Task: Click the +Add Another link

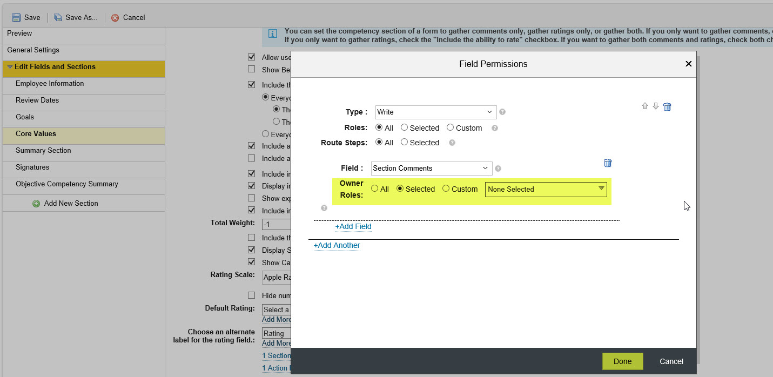Action: (x=337, y=245)
